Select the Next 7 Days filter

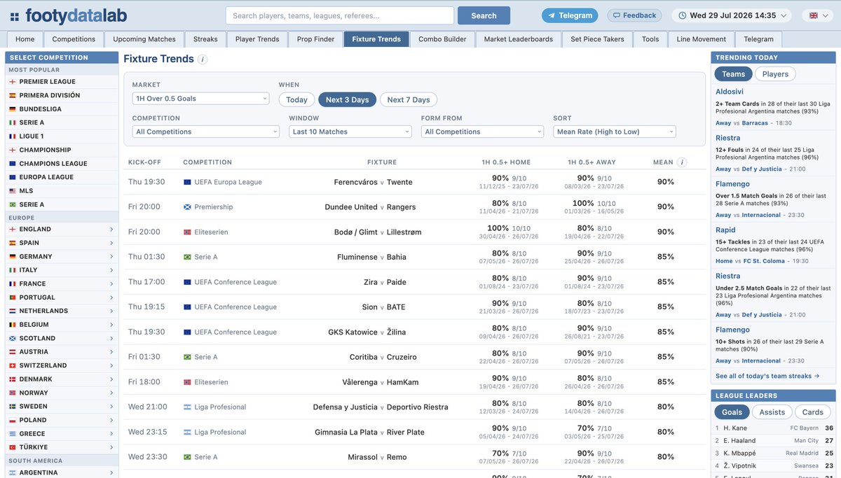coord(409,99)
